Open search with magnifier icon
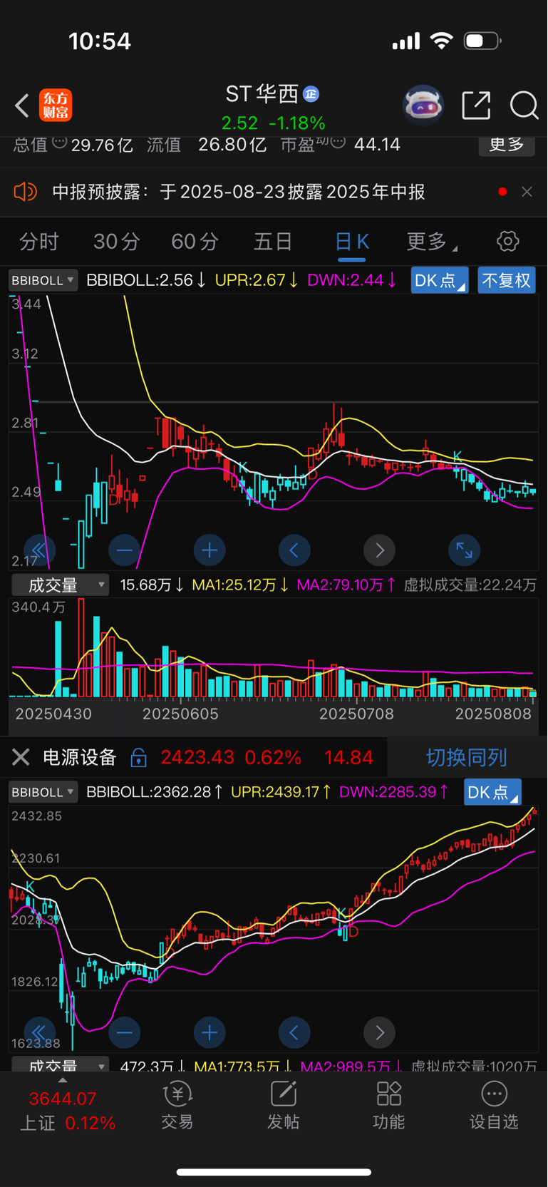 point(524,106)
